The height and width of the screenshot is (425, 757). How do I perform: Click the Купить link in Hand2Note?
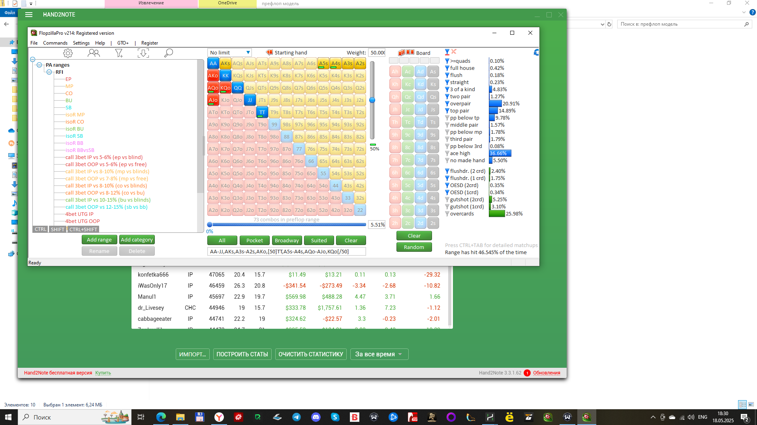(x=103, y=373)
